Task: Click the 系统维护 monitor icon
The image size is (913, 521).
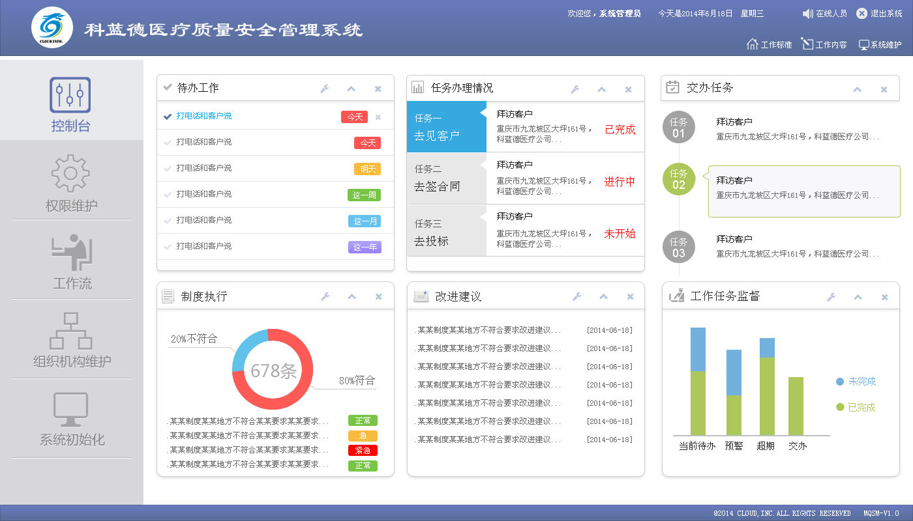Action: [x=864, y=45]
